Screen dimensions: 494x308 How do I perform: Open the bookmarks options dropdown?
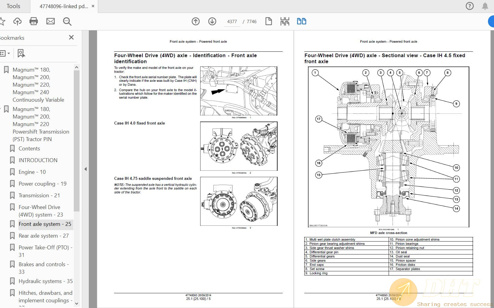pyautogui.click(x=5, y=53)
